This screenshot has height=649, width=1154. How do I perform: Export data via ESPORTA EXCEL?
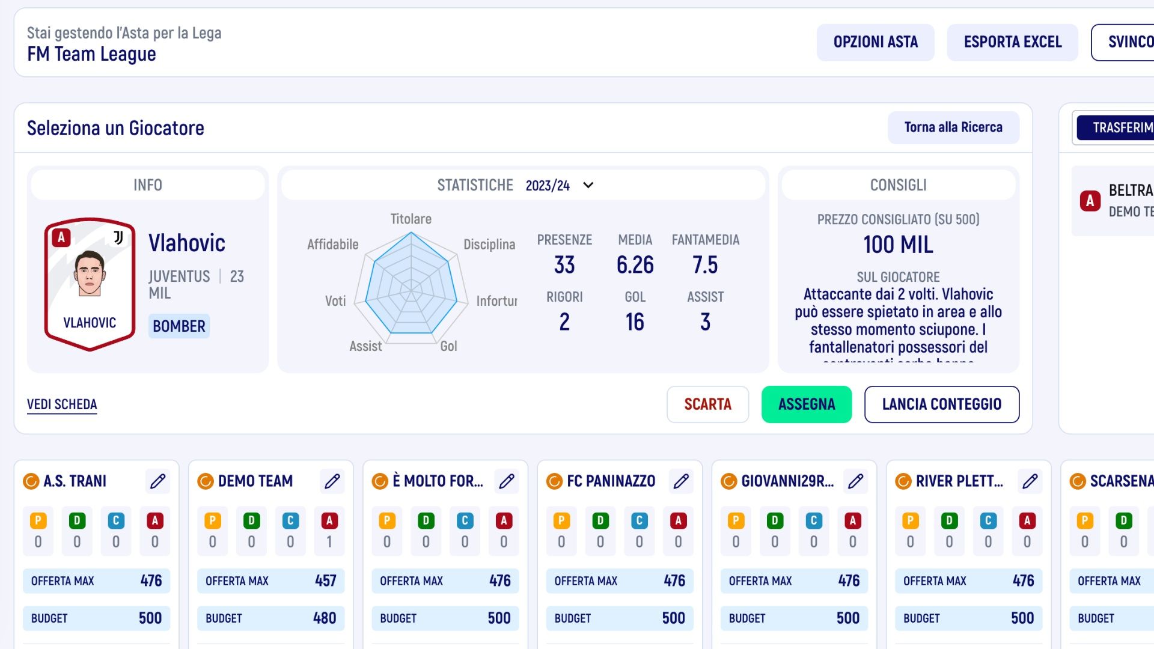click(1012, 42)
